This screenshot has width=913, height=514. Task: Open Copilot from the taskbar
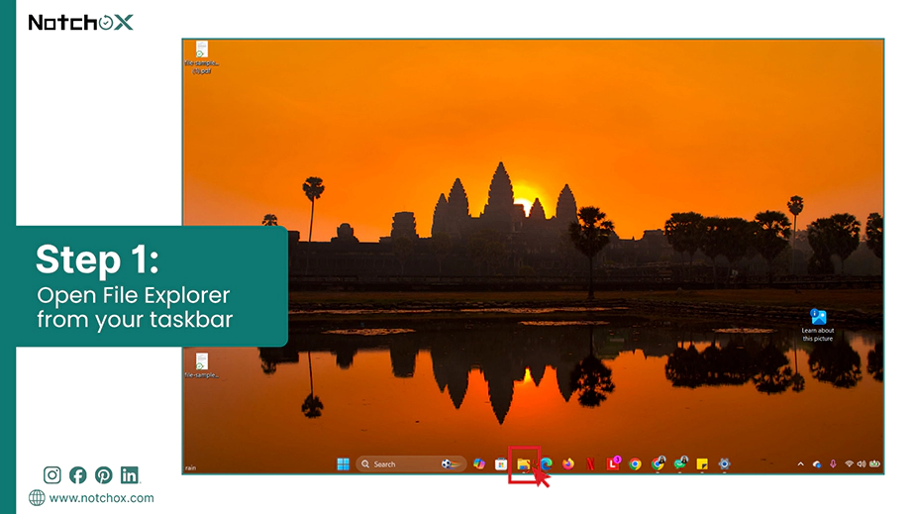tap(479, 463)
